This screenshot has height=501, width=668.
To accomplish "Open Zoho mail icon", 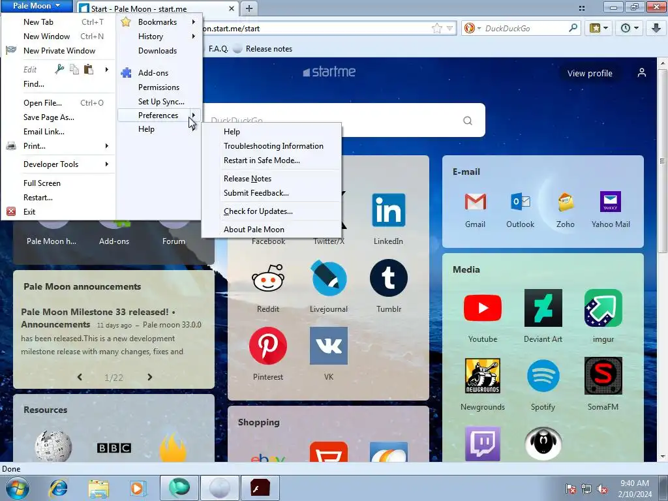I will pos(566,202).
